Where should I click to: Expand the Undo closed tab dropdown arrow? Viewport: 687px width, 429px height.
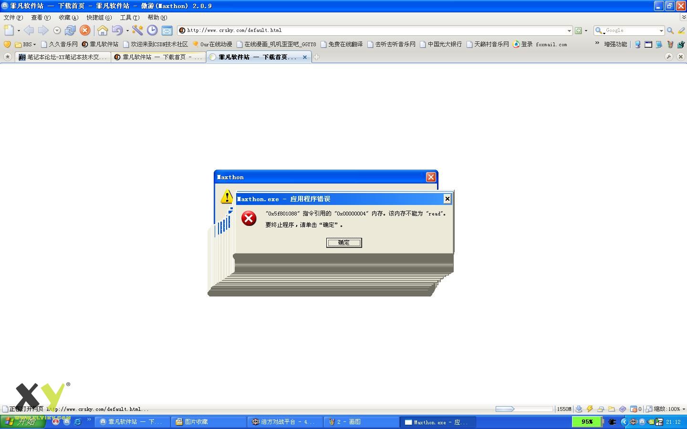[x=127, y=31]
